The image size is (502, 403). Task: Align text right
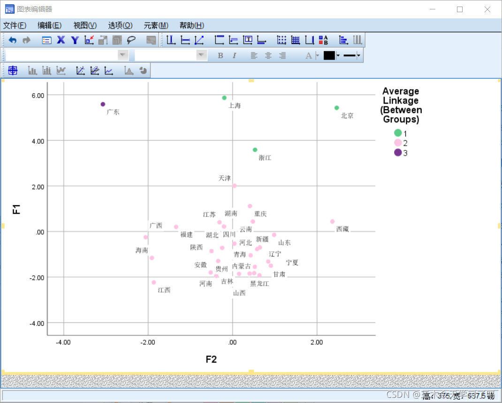[282, 55]
